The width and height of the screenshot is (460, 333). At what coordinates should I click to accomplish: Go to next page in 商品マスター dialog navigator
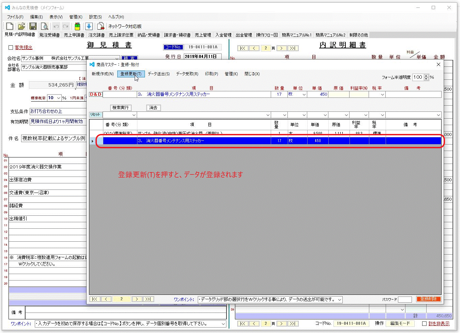[x=137, y=299]
